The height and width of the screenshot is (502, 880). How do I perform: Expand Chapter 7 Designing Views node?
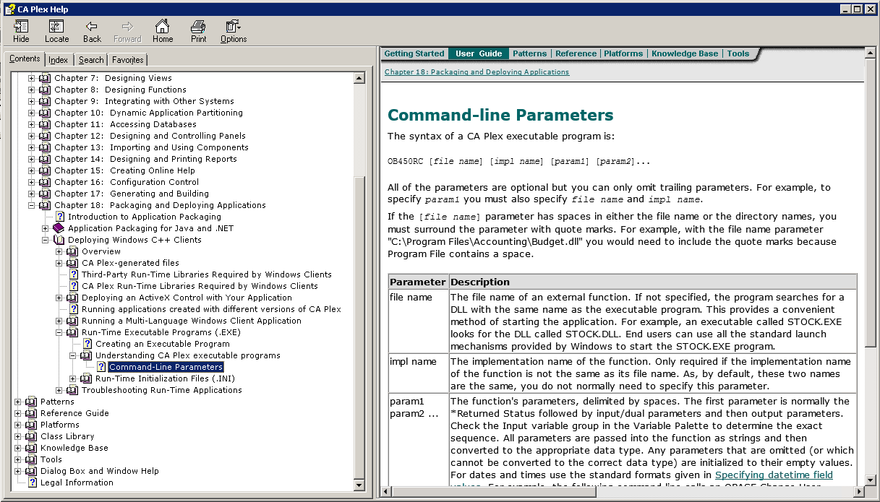(31, 78)
